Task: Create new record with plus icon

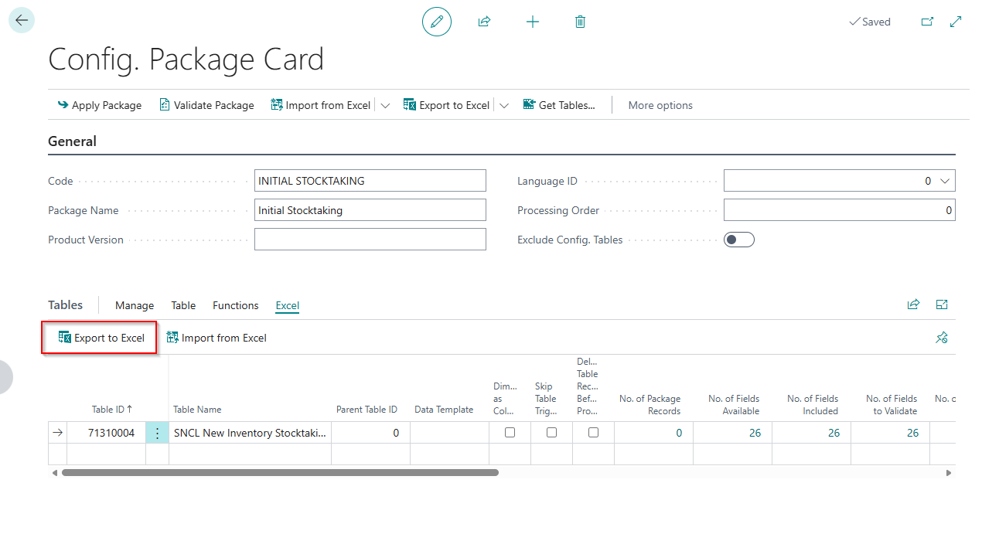Action: (533, 22)
